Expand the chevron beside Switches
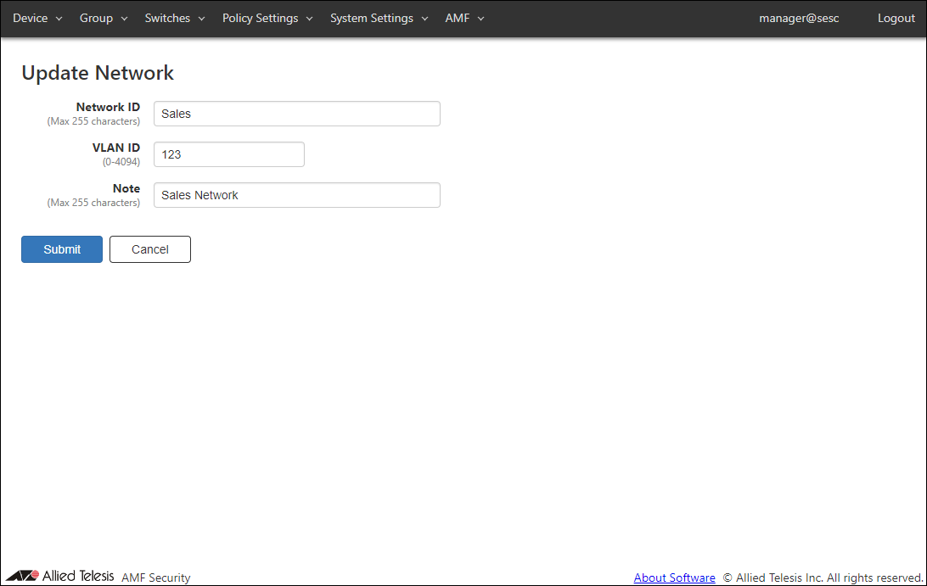 pos(201,19)
